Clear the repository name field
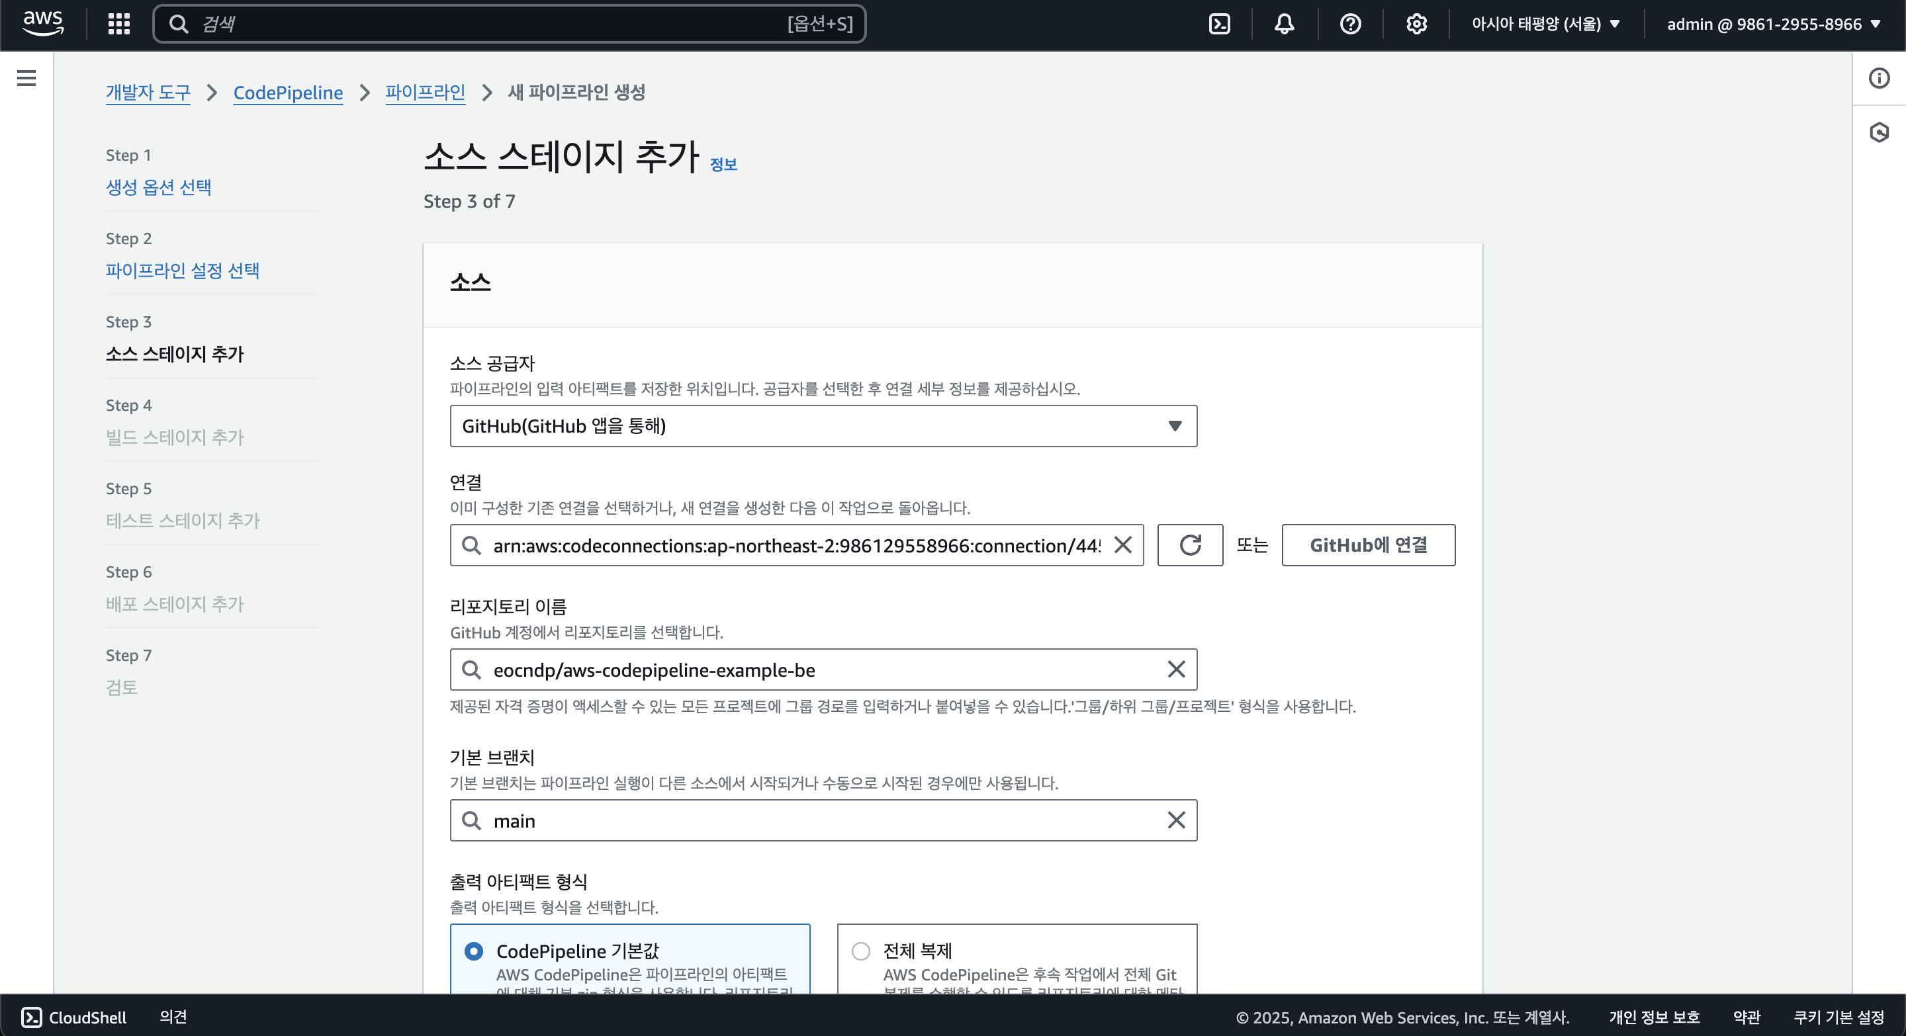Viewport: 1906px width, 1036px height. coord(1176,669)
